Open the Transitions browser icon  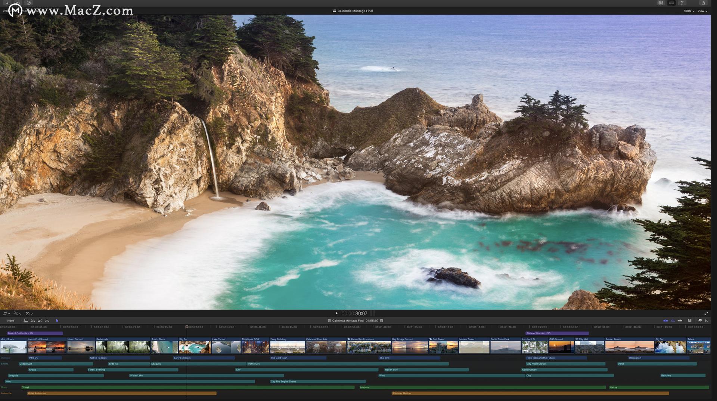click(x=707, y=320)
